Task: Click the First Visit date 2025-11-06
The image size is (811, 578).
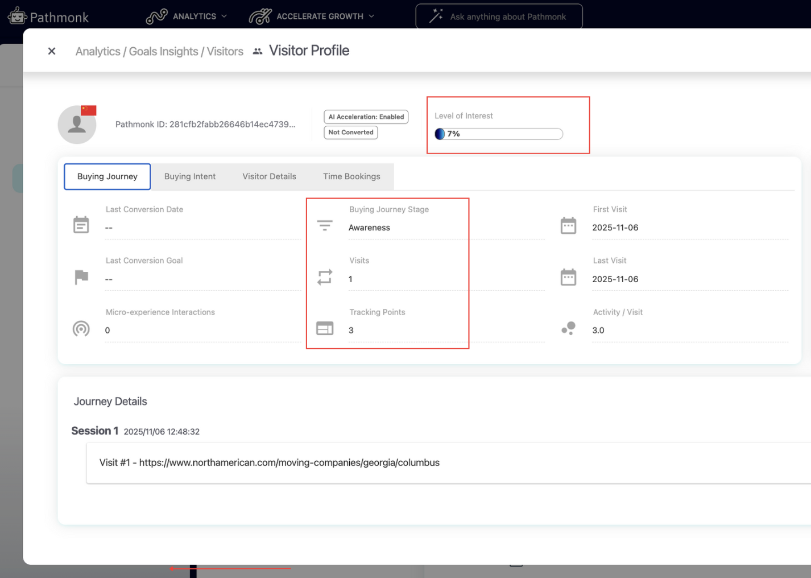Action: (x=615, y=228)
